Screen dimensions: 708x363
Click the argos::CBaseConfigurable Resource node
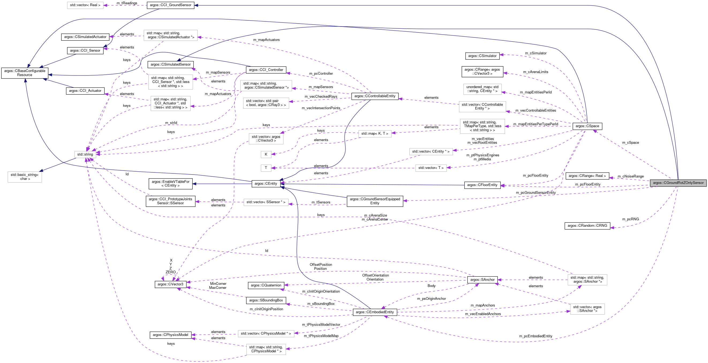(x=25, y=73)
